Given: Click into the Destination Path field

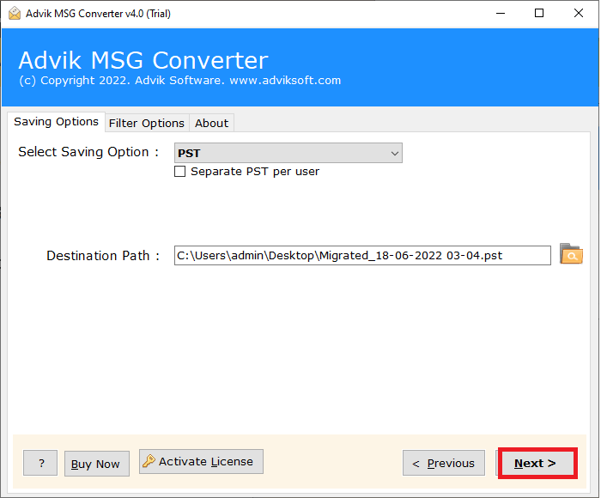Looking at the screenshot, I should 362,256.
